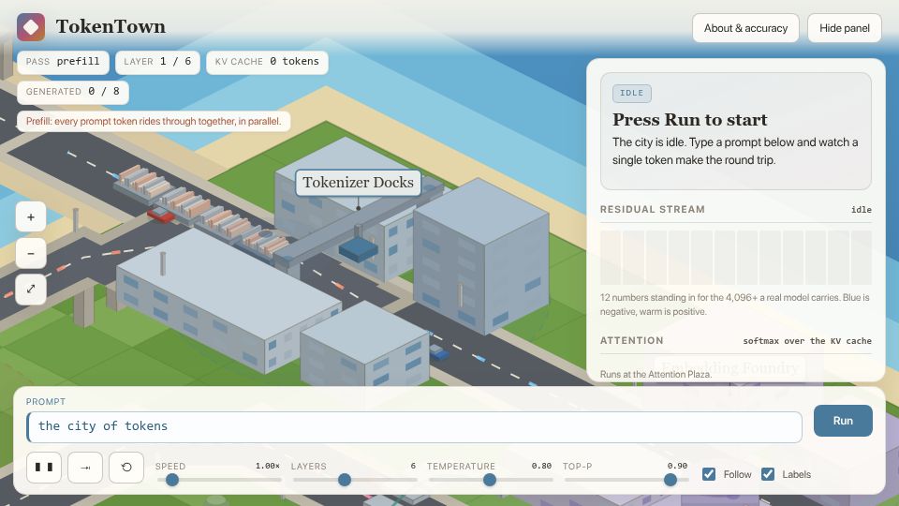Start the run with Run button
This screenshot has width=899, height=506.
(843, 421)
